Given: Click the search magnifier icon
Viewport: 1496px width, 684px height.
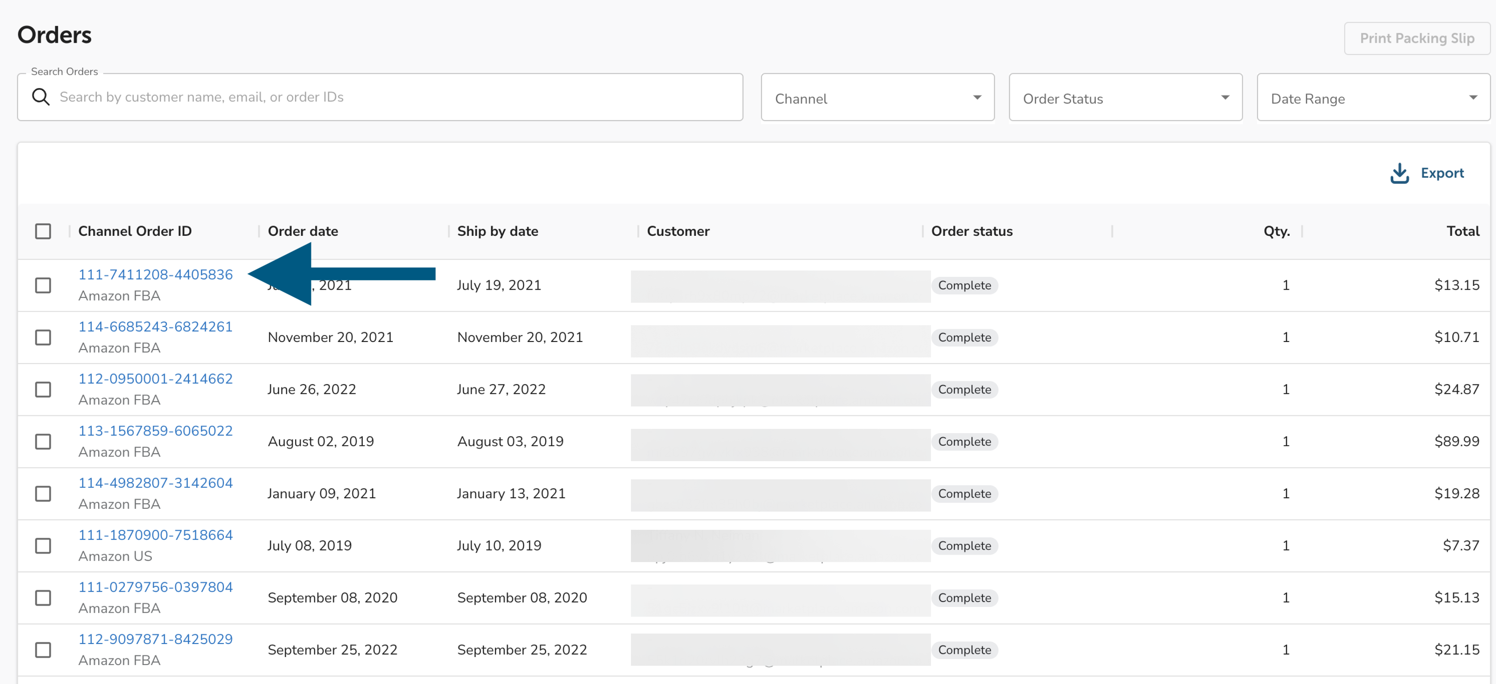Looking at the screenshot, I should 41,96.
